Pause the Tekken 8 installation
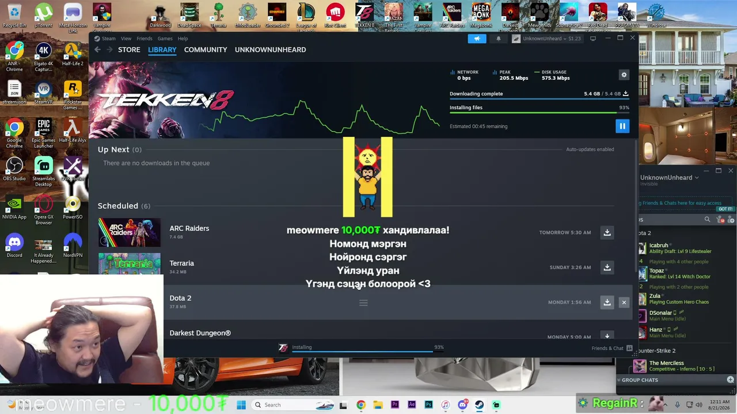 tap(622, 126)
